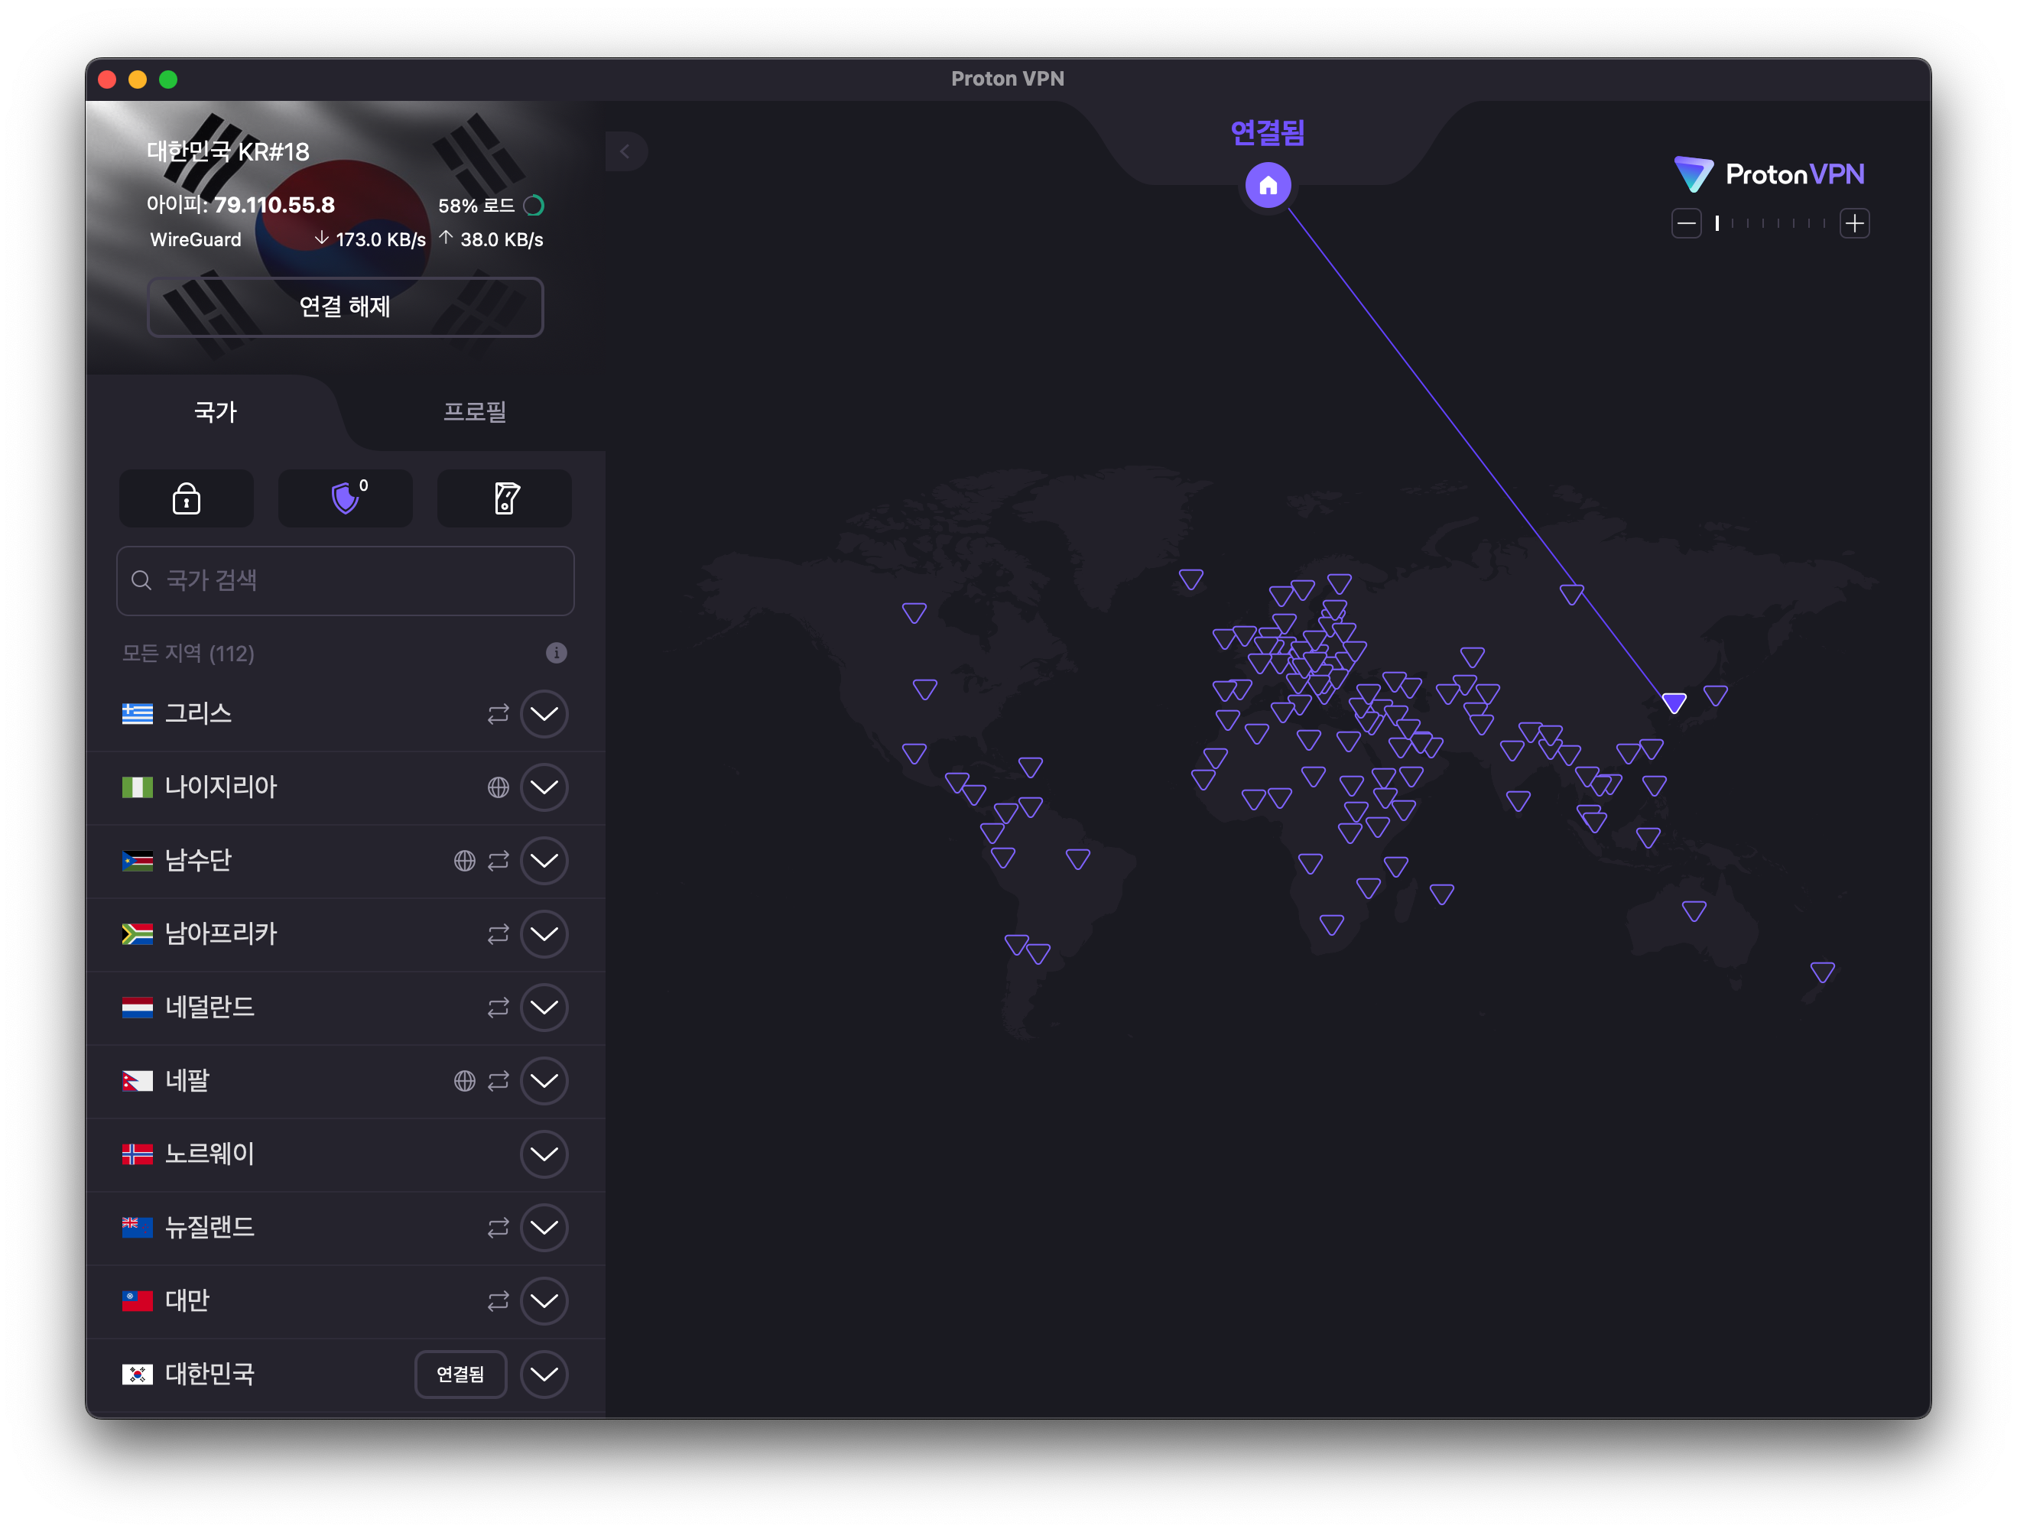This screenshot has width=2017, height=1532.
Task: Click the P2P arrows icon for 대만
Action: coord(498,1301)
